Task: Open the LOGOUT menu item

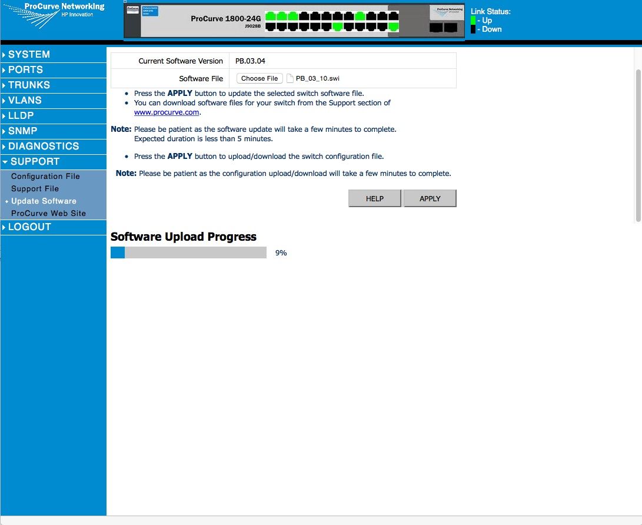Action: pos(53,227)
